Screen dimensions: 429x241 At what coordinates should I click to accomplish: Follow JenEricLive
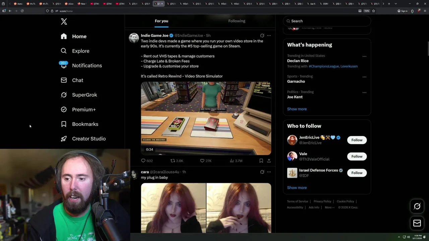[357, 140]
